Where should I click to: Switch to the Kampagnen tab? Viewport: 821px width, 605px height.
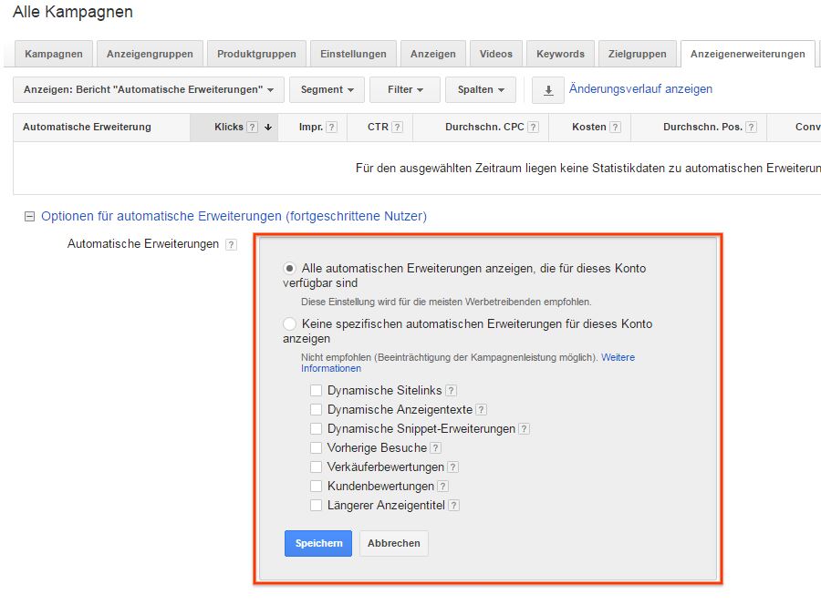pos(54,54)
